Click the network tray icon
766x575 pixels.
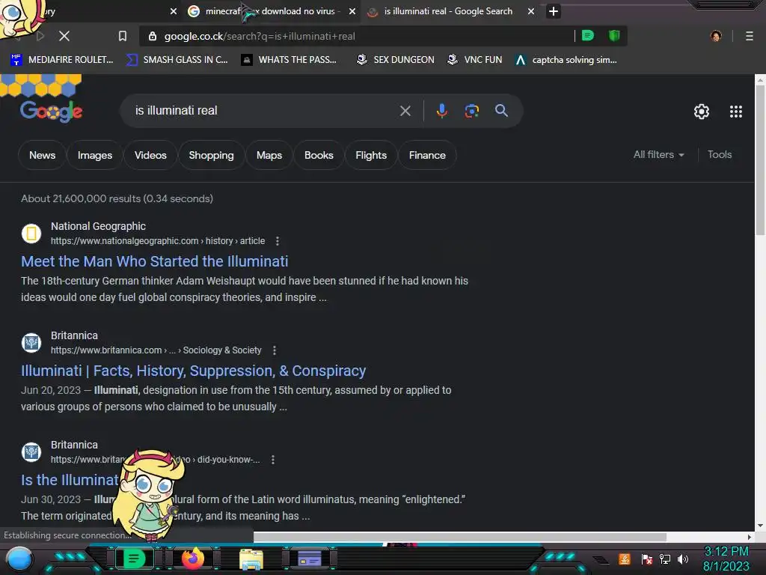665,559
